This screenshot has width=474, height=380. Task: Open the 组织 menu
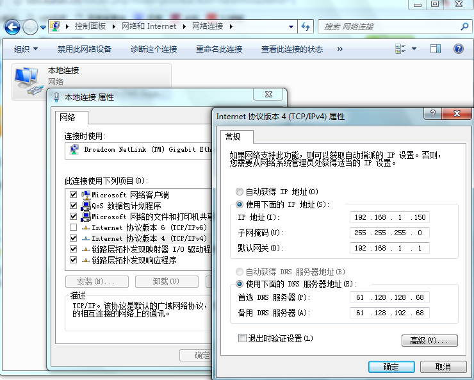pos(26,49)
